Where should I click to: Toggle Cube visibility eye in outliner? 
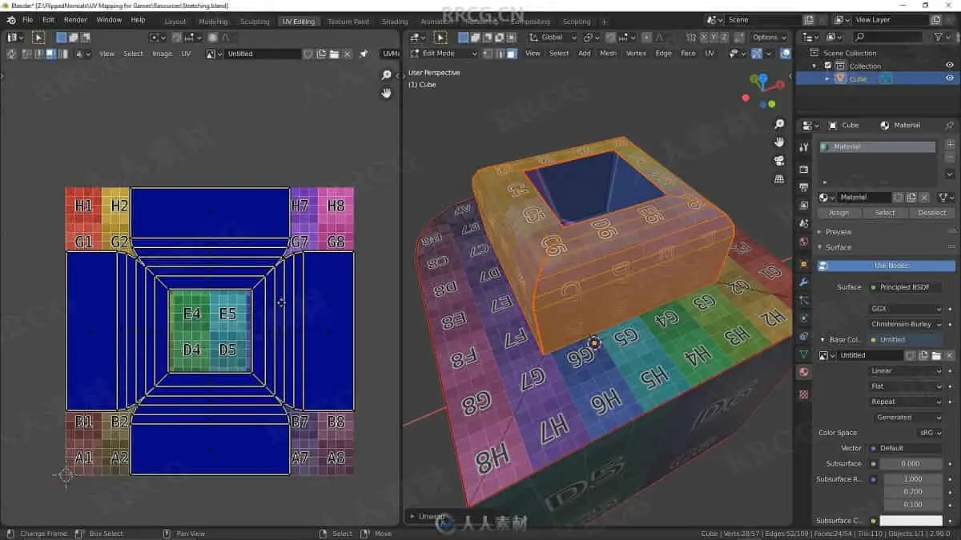pyautogui.click(x=950, y=78)
